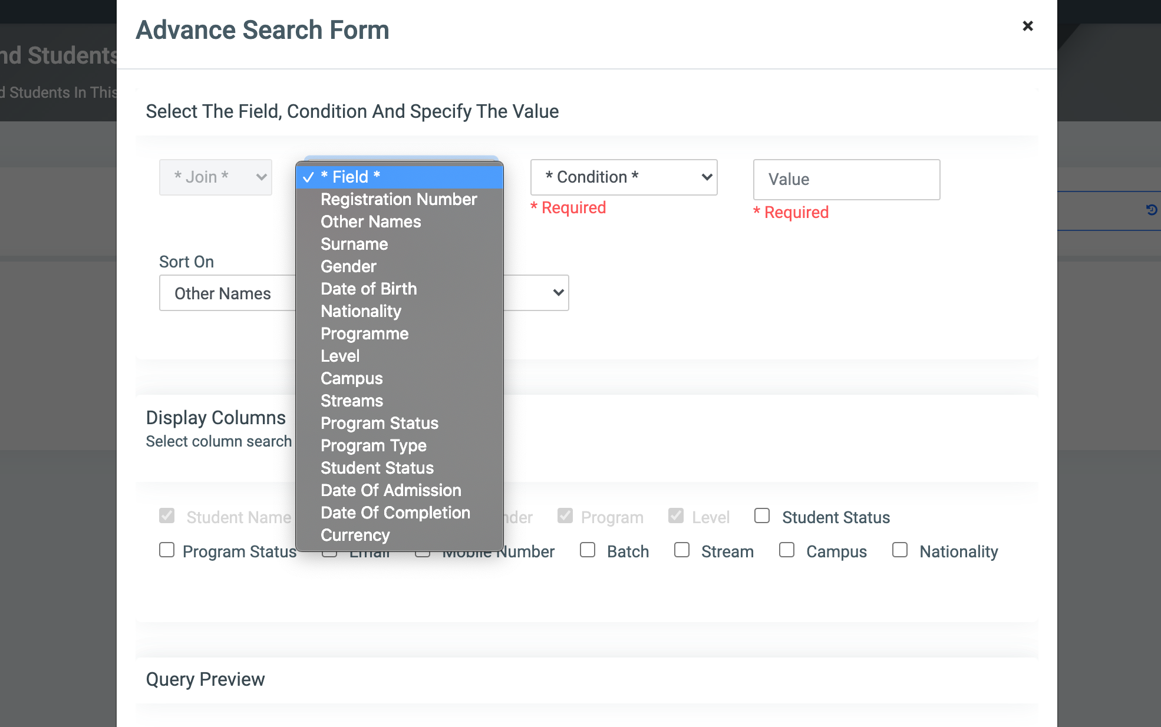Select Campus field option
The width and height of the screenshot is (1161, 727).
[x=352, y=378]
